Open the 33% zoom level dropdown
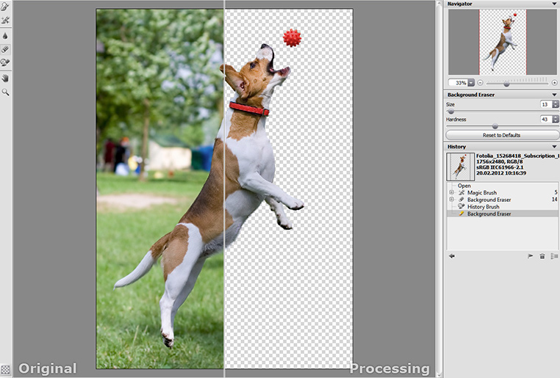This screenshot has height=378, width=560. tap(470, 83)
